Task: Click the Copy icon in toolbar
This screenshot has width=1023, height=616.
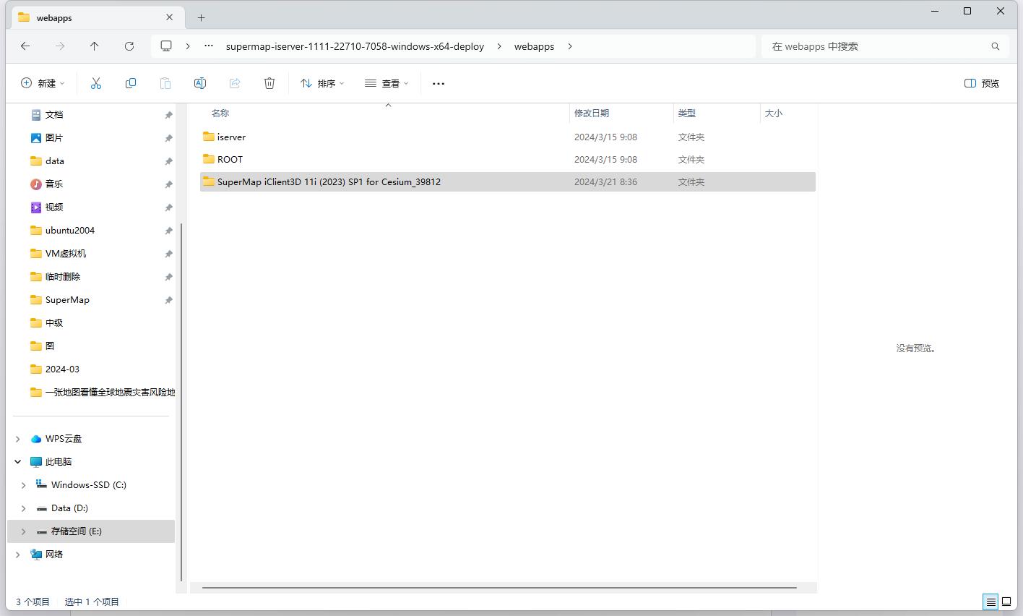Action: pos(131,83)
